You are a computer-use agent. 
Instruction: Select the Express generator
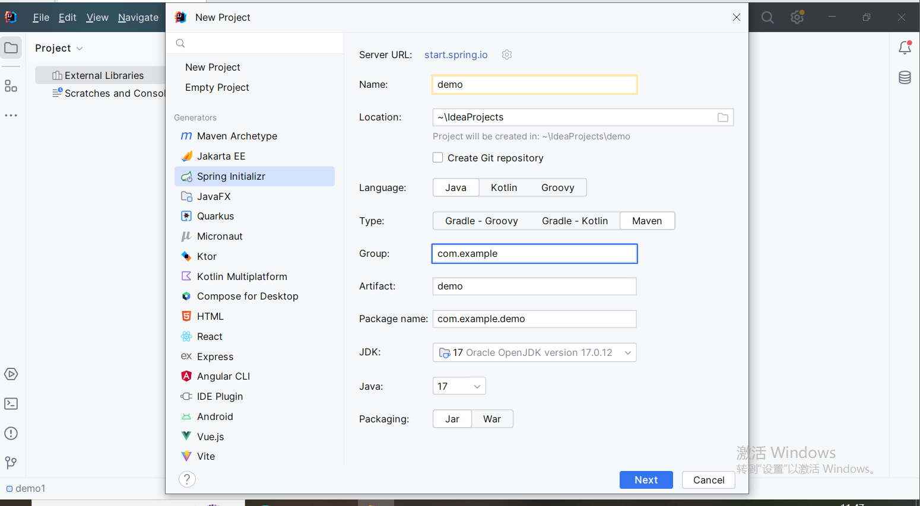[255, 357]
